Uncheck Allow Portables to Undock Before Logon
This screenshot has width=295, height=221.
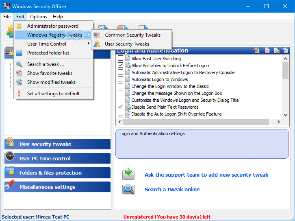[120, 65]
